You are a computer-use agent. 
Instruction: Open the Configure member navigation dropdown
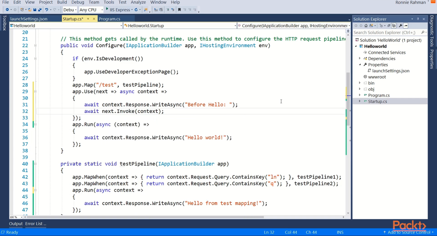point(294,25)
